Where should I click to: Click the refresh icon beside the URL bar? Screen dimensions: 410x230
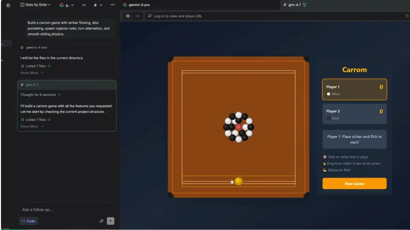(x=149, y=16)
